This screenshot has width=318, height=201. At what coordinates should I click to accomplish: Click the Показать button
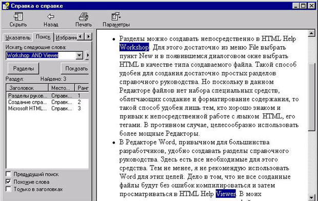75,69
